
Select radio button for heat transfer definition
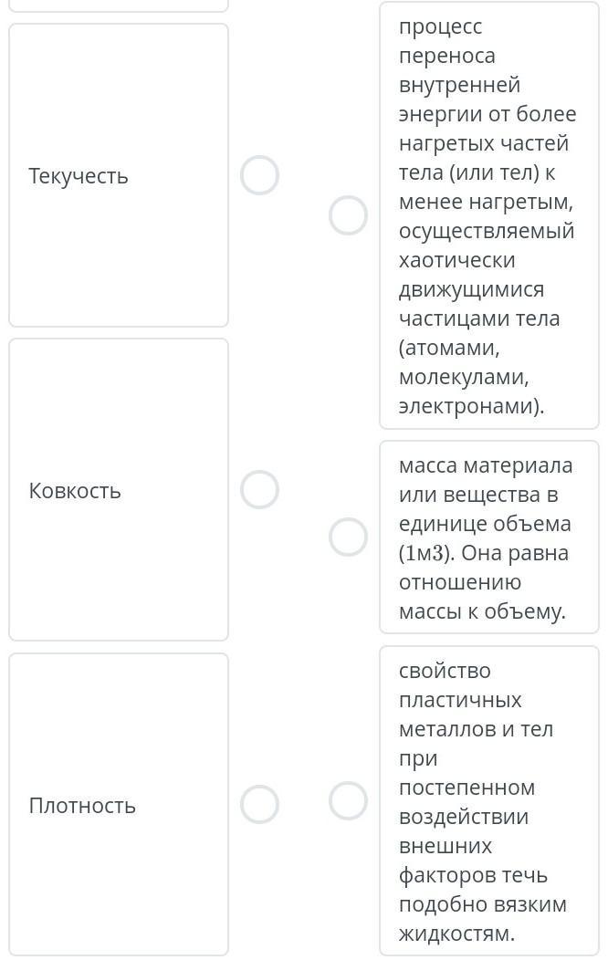[x=348, y=215]
